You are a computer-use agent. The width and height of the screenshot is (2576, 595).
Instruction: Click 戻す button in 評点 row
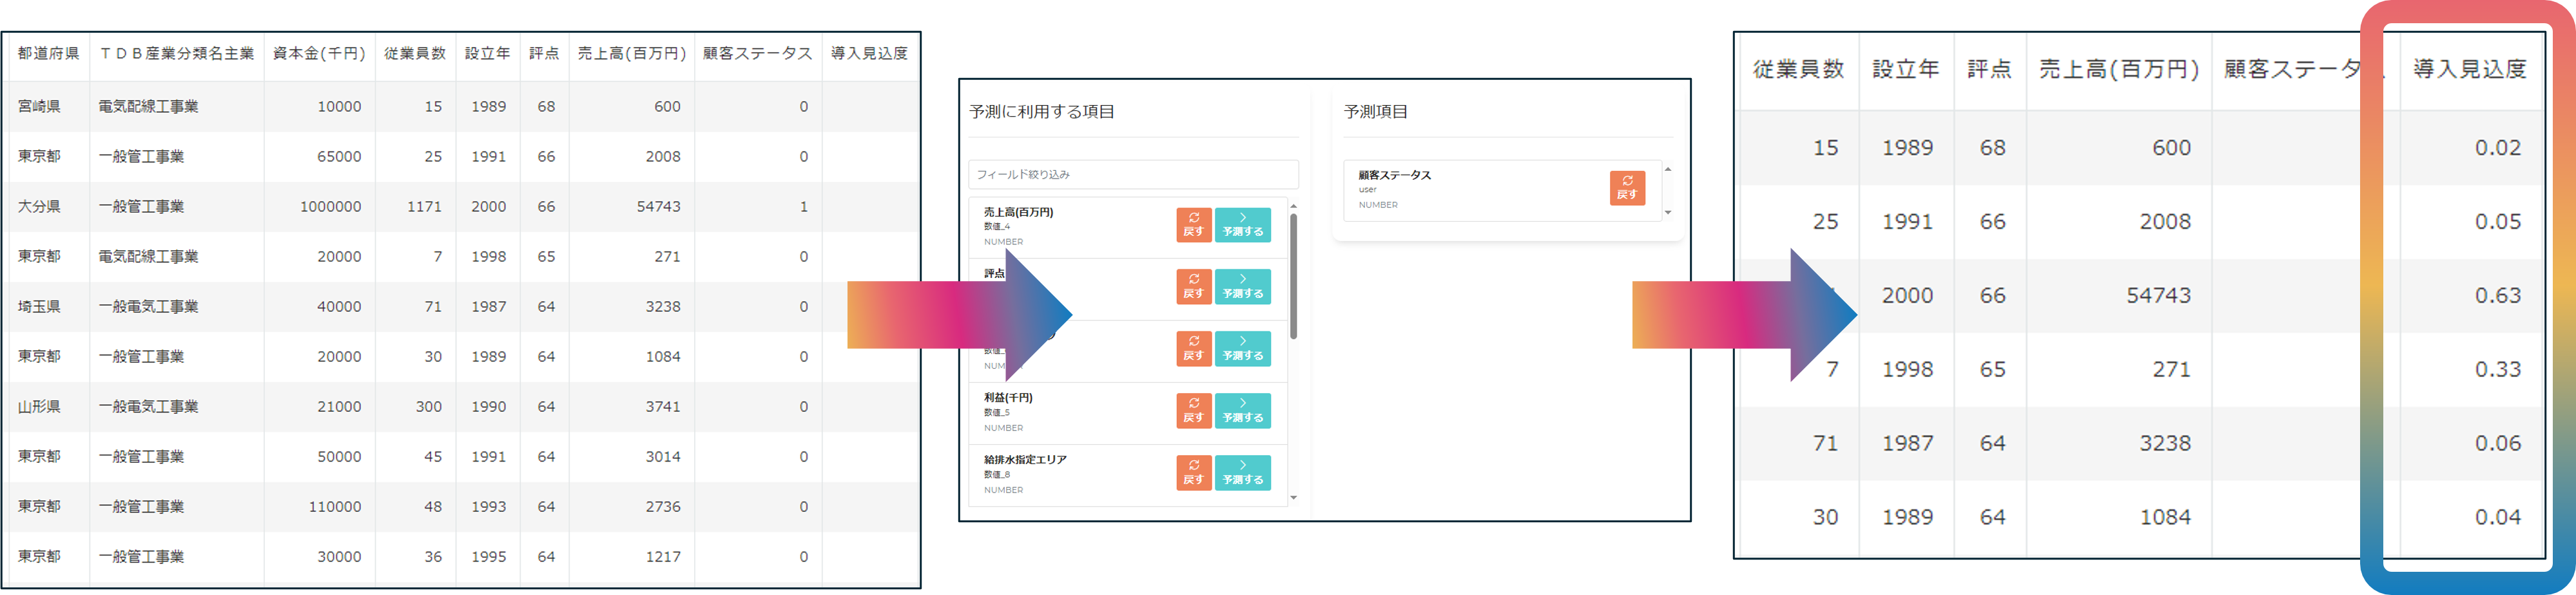coord(1193,287)
